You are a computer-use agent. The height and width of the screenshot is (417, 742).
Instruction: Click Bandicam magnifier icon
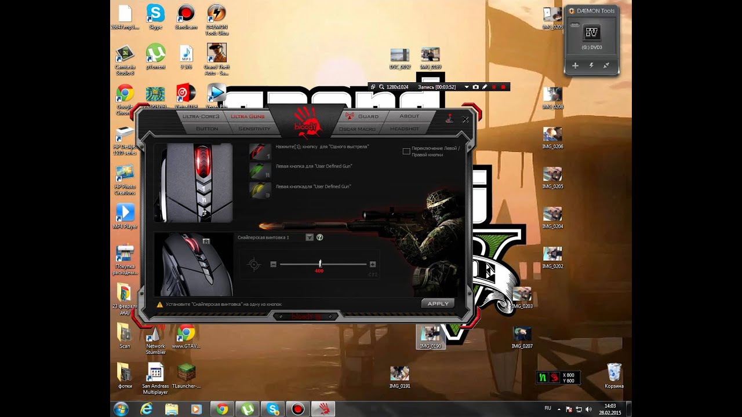381,87
